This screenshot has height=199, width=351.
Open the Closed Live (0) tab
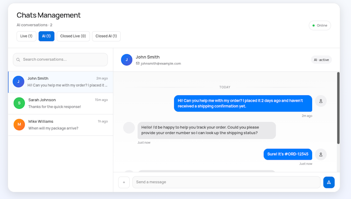point(73,36)
